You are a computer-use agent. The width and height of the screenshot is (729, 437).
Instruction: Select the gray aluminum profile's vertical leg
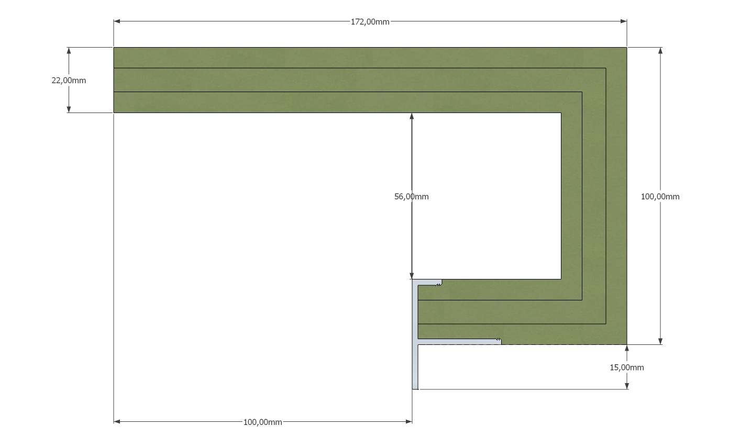click(x=415, y=335)
